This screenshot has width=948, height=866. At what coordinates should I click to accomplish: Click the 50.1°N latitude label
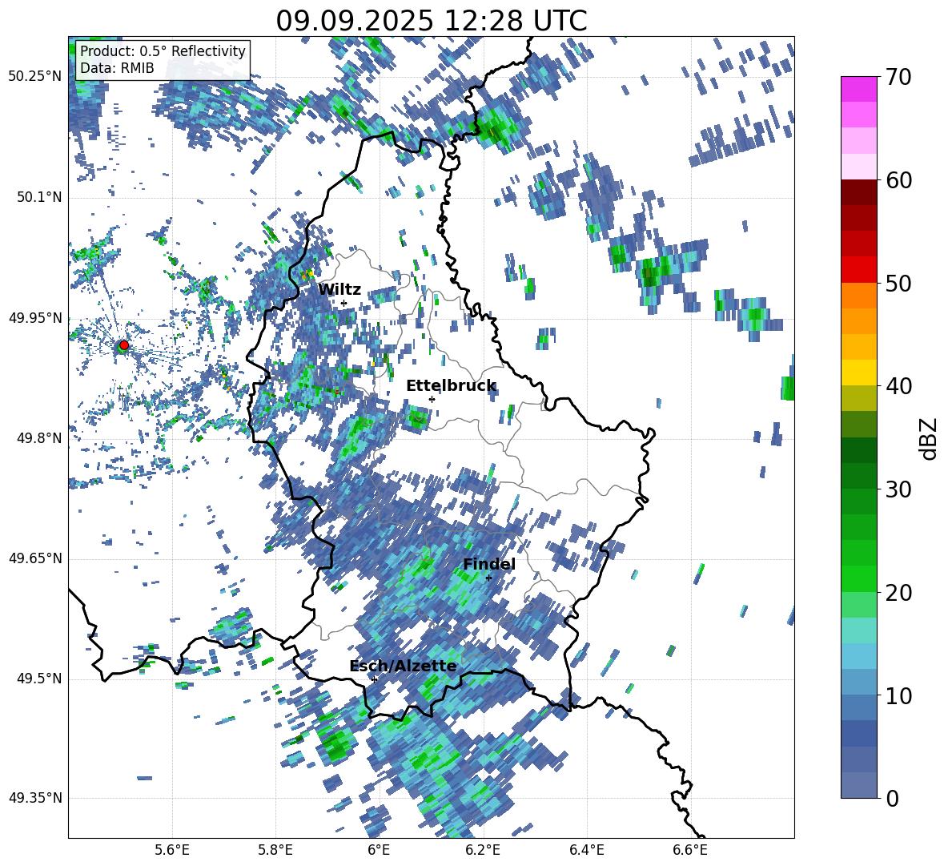point(38,197)
